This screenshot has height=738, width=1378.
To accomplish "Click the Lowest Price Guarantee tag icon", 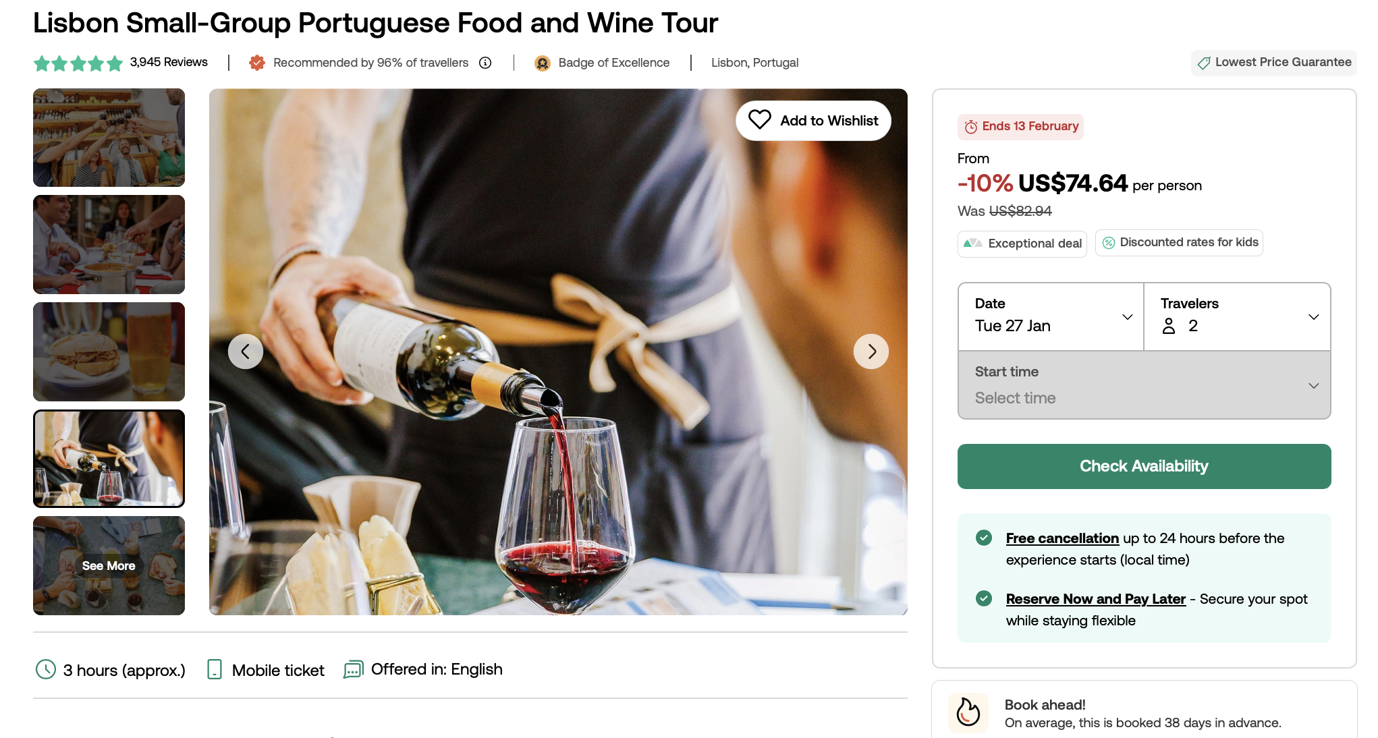I will [x=1204, y=63].
